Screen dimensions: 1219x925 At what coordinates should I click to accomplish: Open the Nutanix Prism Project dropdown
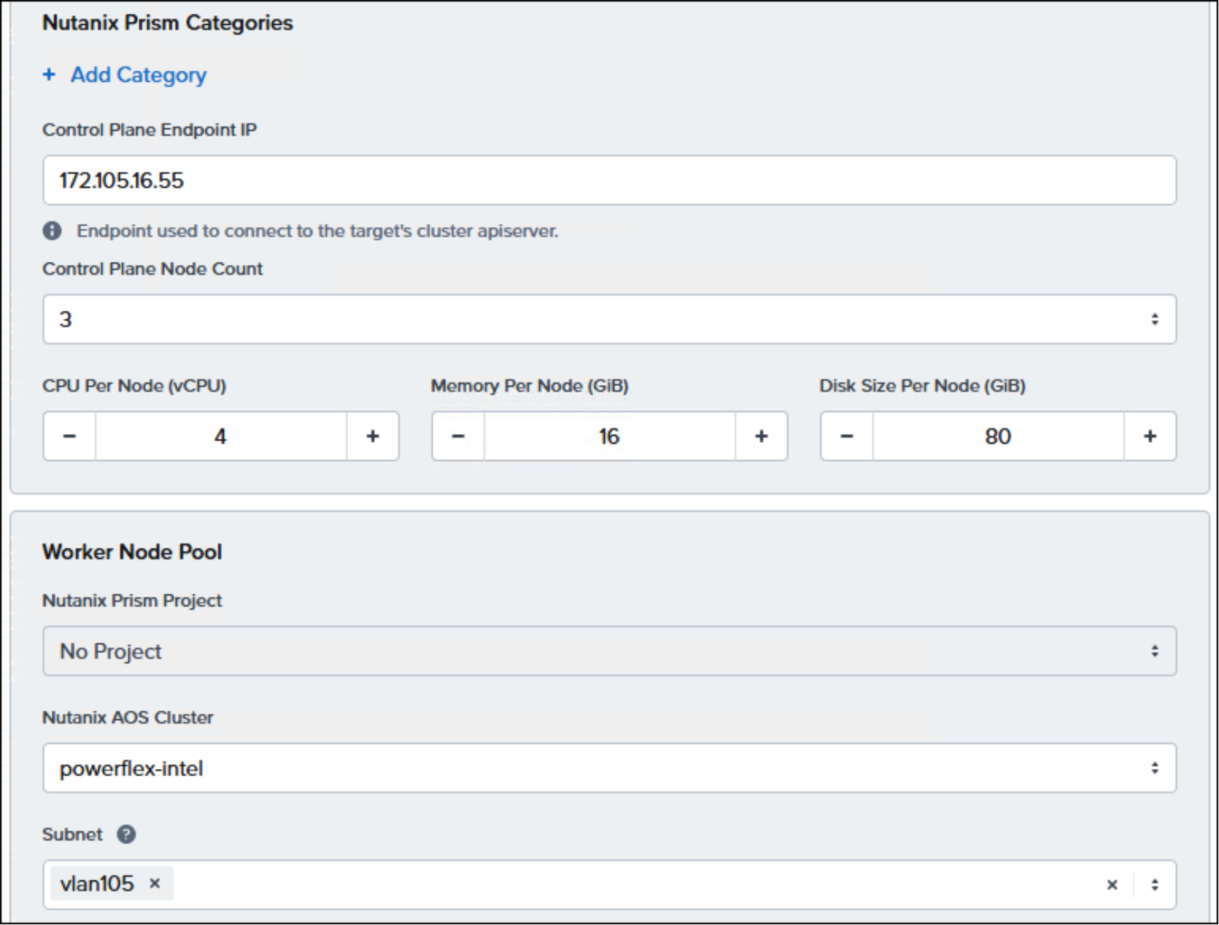click(x=609, y=651)
